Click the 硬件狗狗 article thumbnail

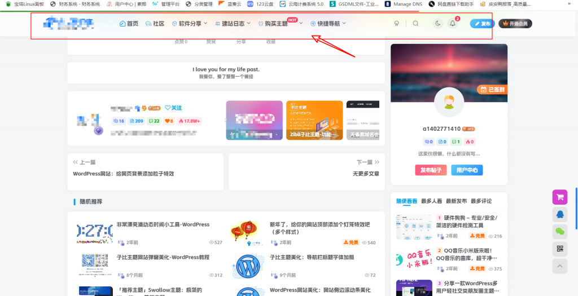[414, 227]
